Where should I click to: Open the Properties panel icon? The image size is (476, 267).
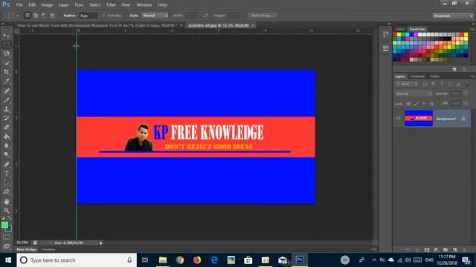(x=385, y=47)
